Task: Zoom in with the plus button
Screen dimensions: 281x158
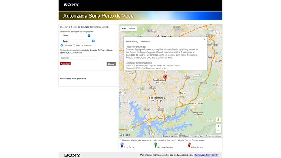Action: [x=218, y=126]
